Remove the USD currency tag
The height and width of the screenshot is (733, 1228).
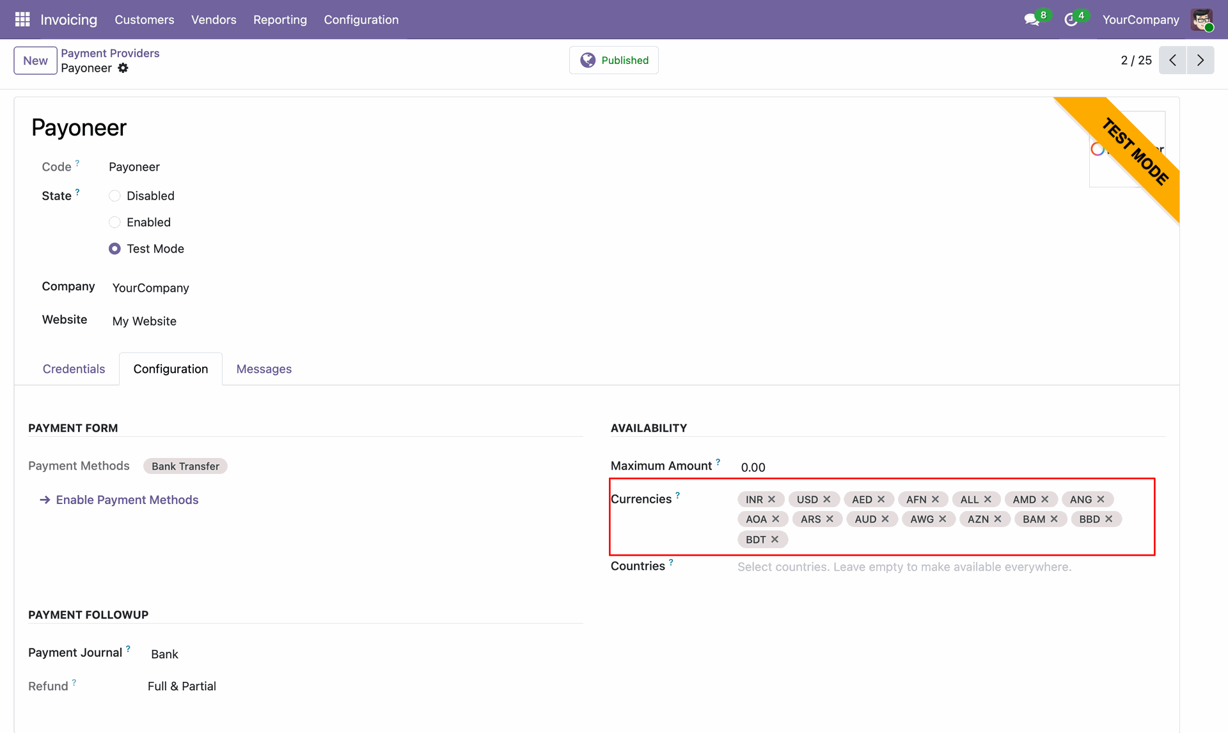827,499
